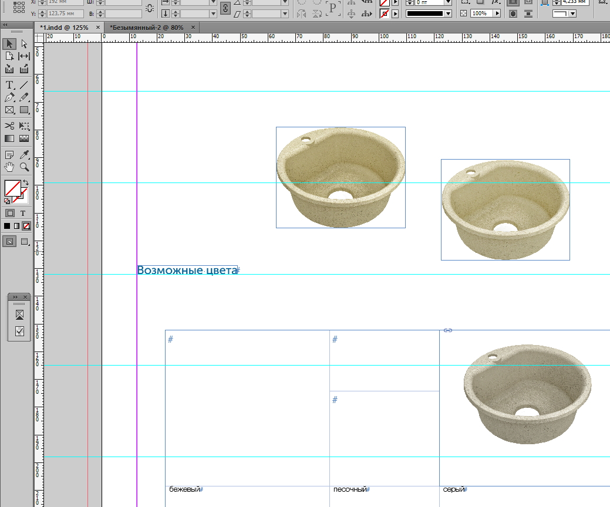Select the Gradient Swatch tool
Screen dimensions: 610x507
tap(9, 138)
